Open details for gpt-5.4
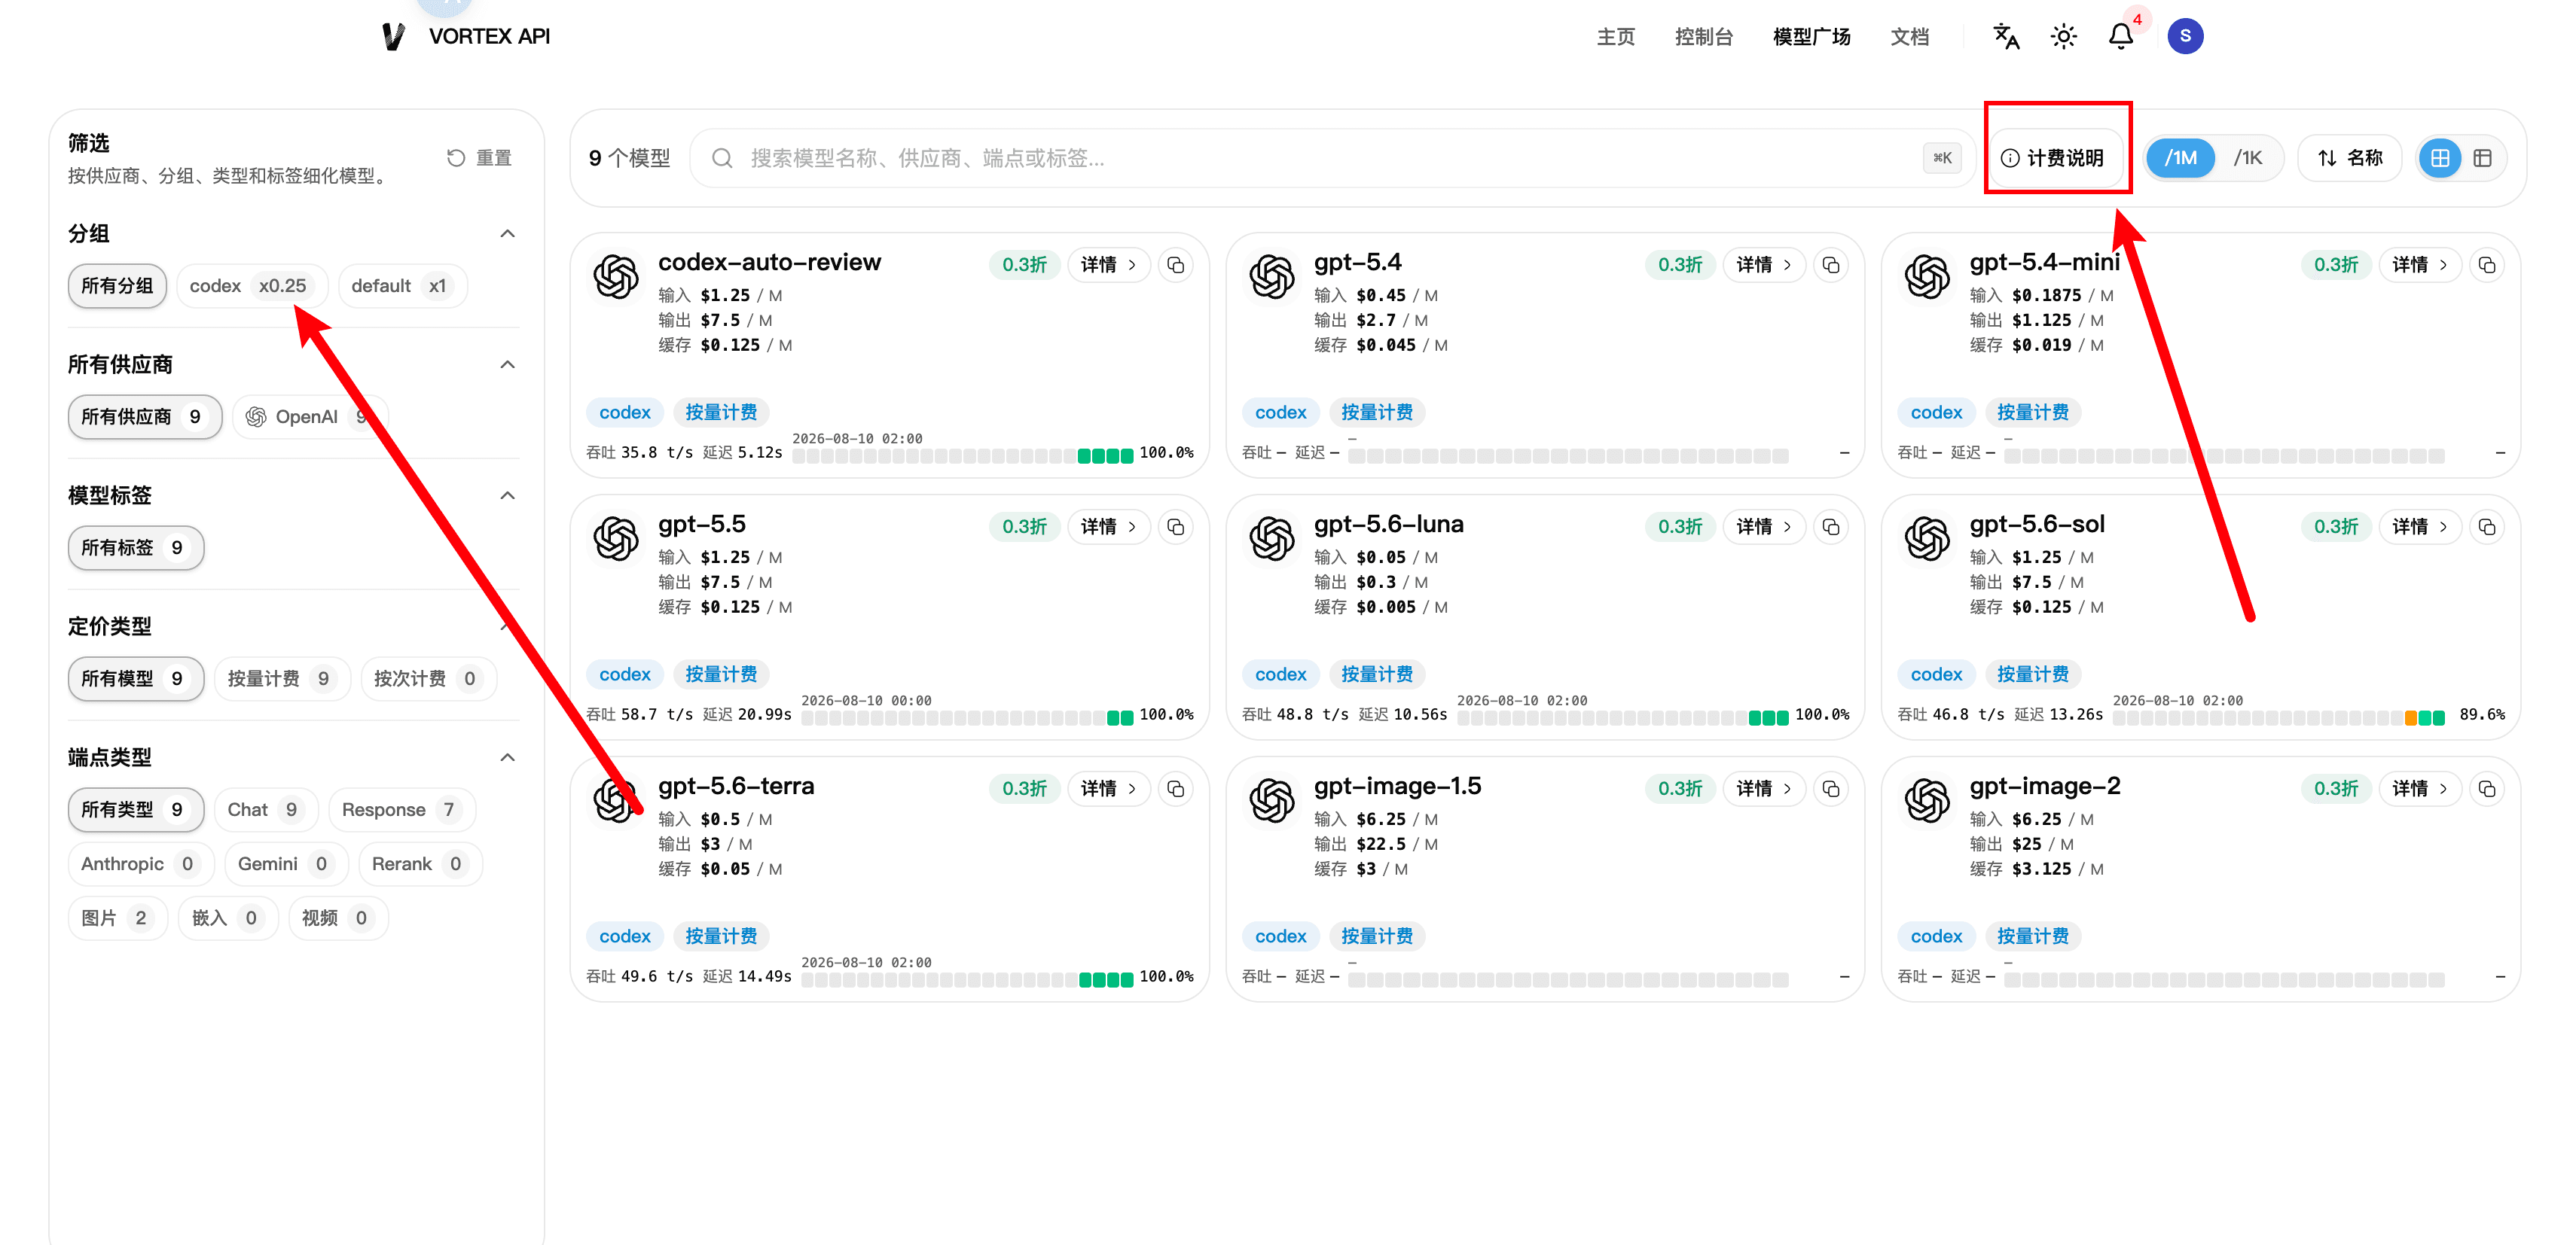 (1764, 265)
